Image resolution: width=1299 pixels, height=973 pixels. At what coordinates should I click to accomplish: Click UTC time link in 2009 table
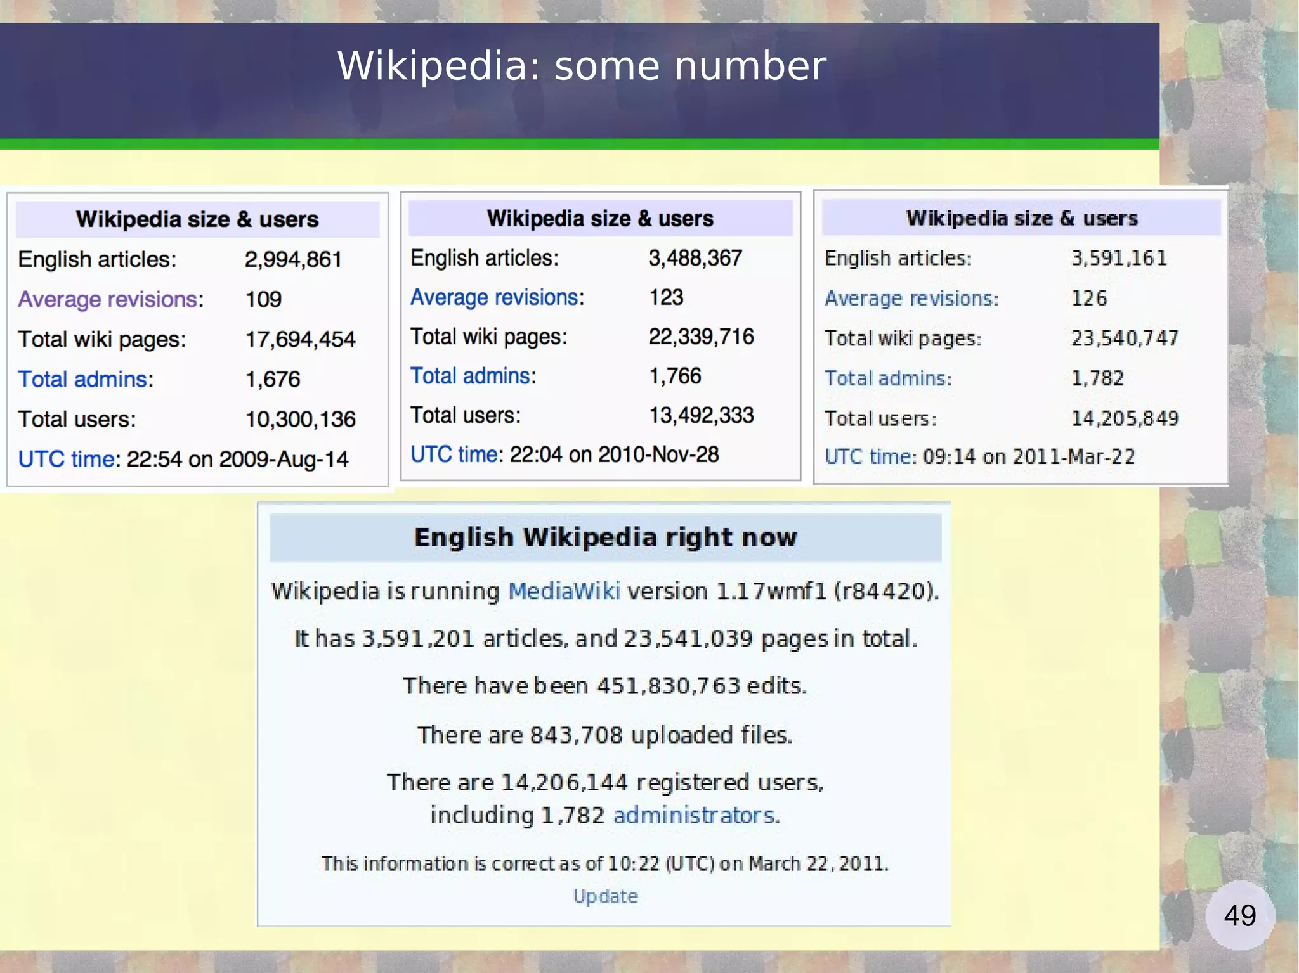coord(66,459)
